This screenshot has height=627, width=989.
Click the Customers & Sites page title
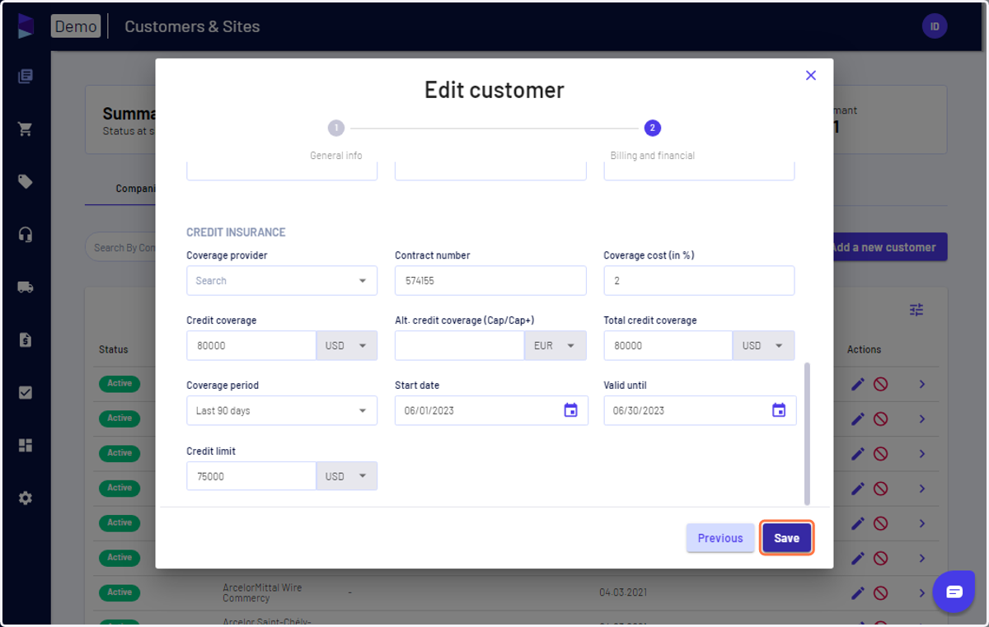[x=192, y=26]
